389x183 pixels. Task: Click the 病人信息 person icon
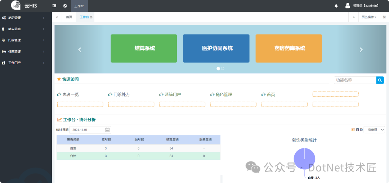pos(3,29)
